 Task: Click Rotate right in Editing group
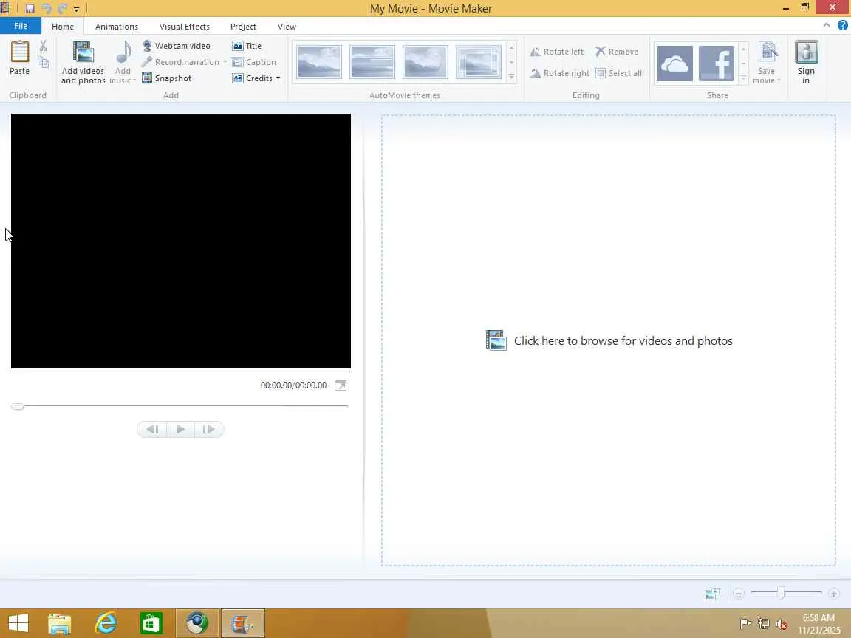pyautogui.click(x=559, y=72)
